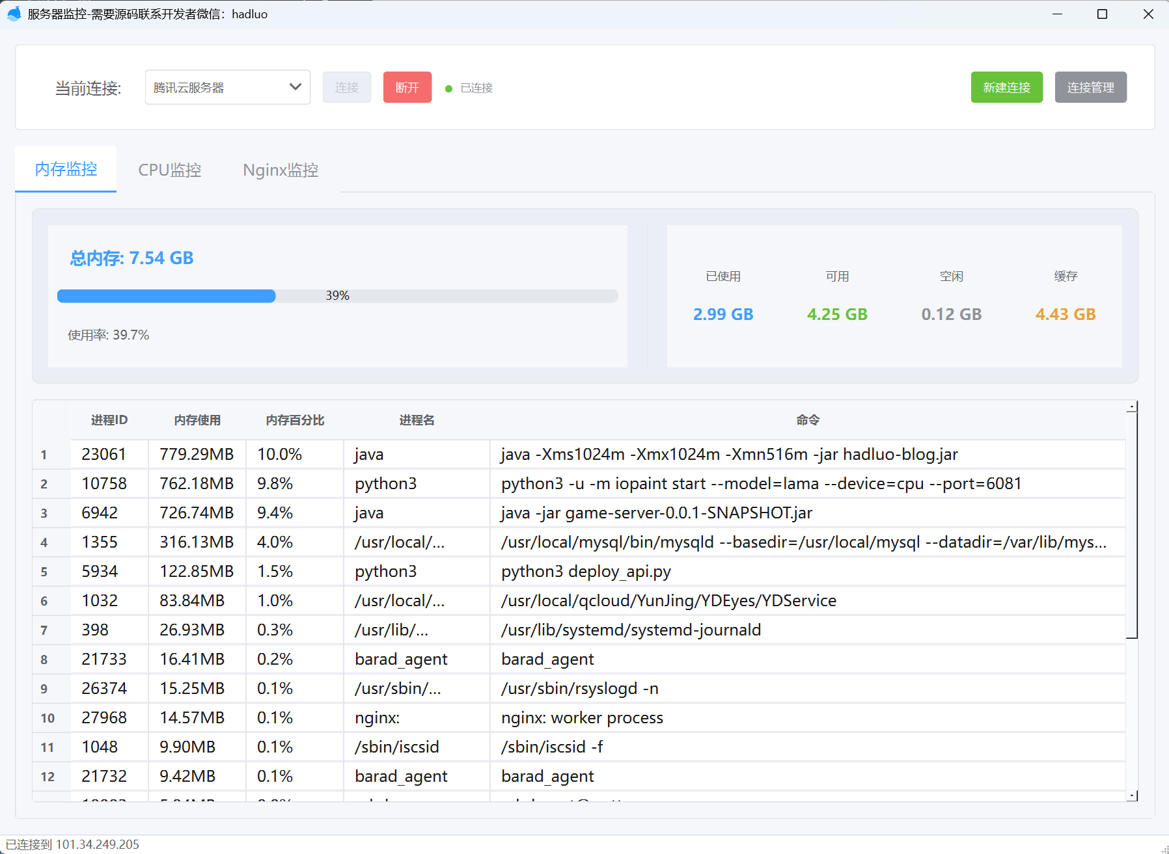The width and height of the screenshot is (1169, 854).
Task: Click the 内存百分比 column header
Action: click(x=295, y=420)
